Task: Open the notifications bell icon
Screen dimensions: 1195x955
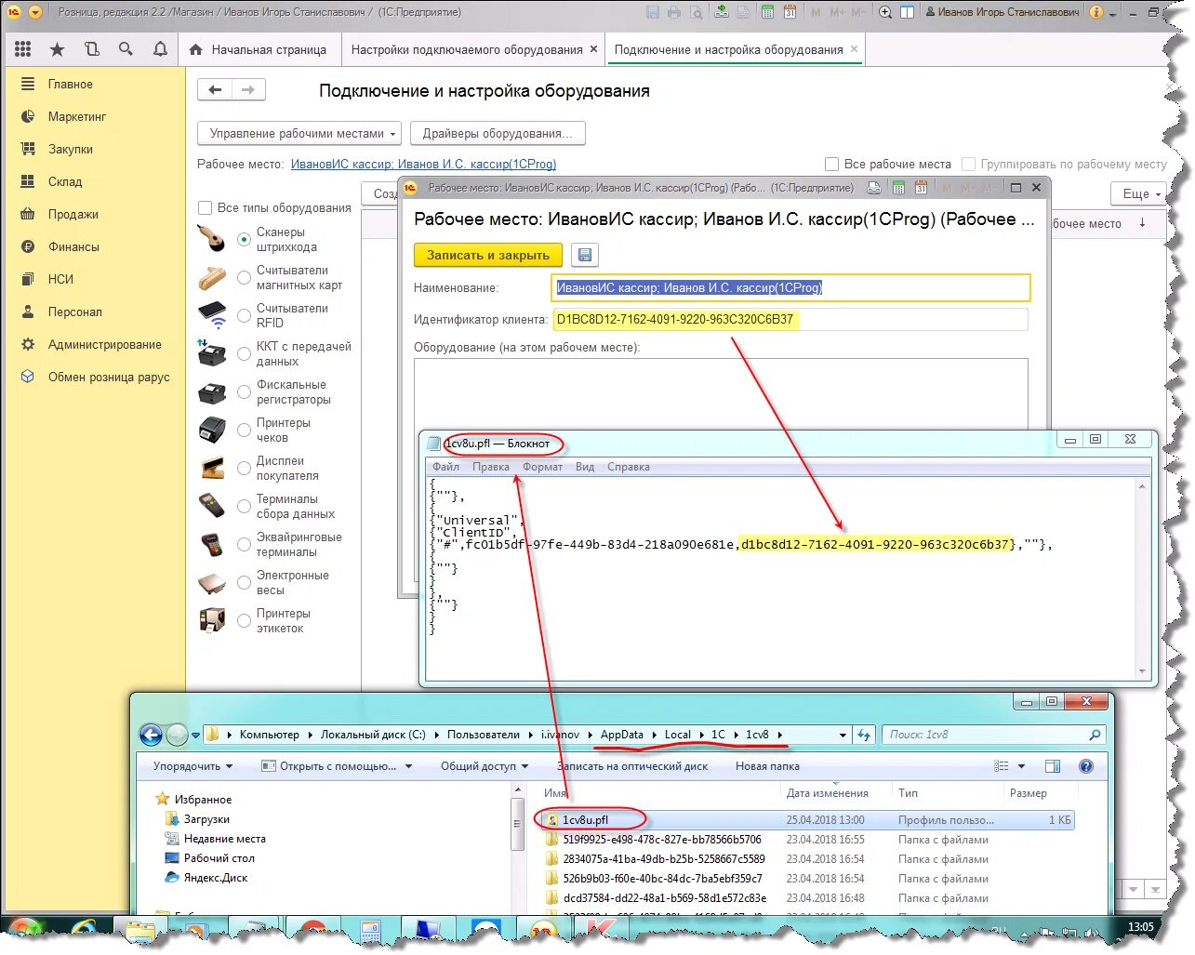Action: (160, 49)
